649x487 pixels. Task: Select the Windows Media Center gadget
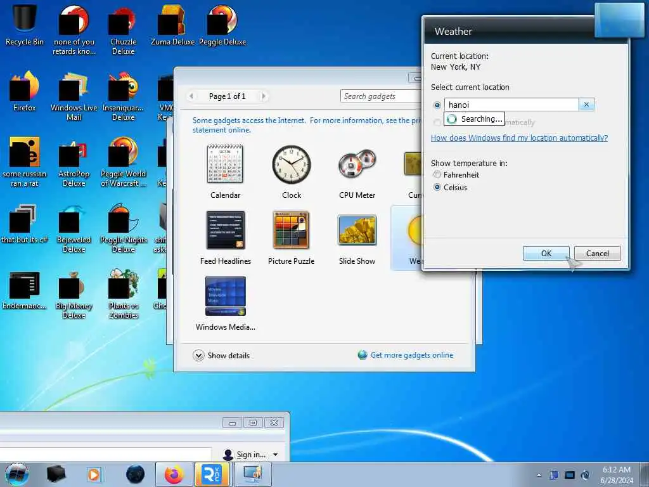click(x=225, y=304)
